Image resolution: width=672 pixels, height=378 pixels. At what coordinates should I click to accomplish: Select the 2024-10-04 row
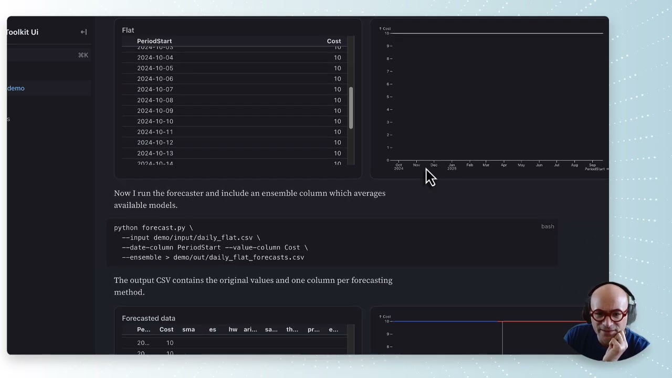coord(235,58)
